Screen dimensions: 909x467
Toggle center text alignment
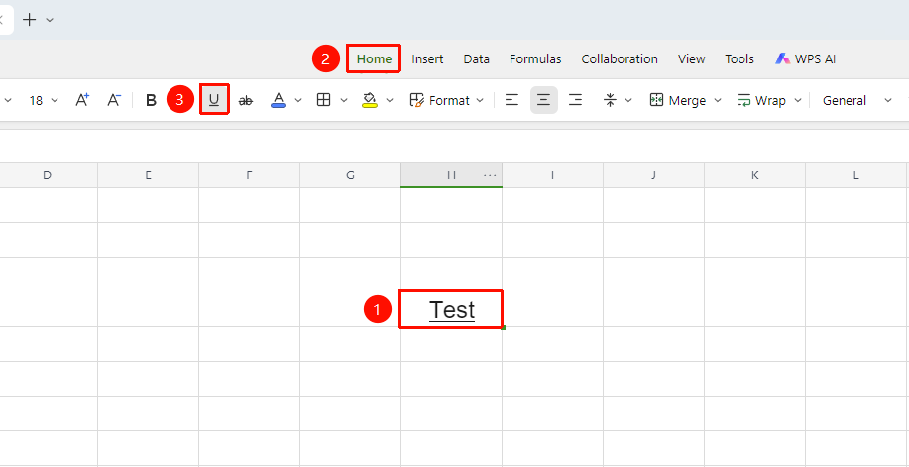(x=544, y=100)
